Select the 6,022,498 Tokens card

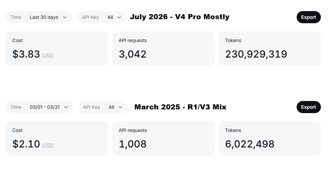coord(270,138)
